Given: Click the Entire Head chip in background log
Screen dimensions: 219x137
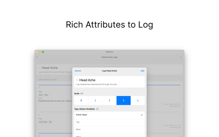Looking at the screenshot, I should [43, 122].
